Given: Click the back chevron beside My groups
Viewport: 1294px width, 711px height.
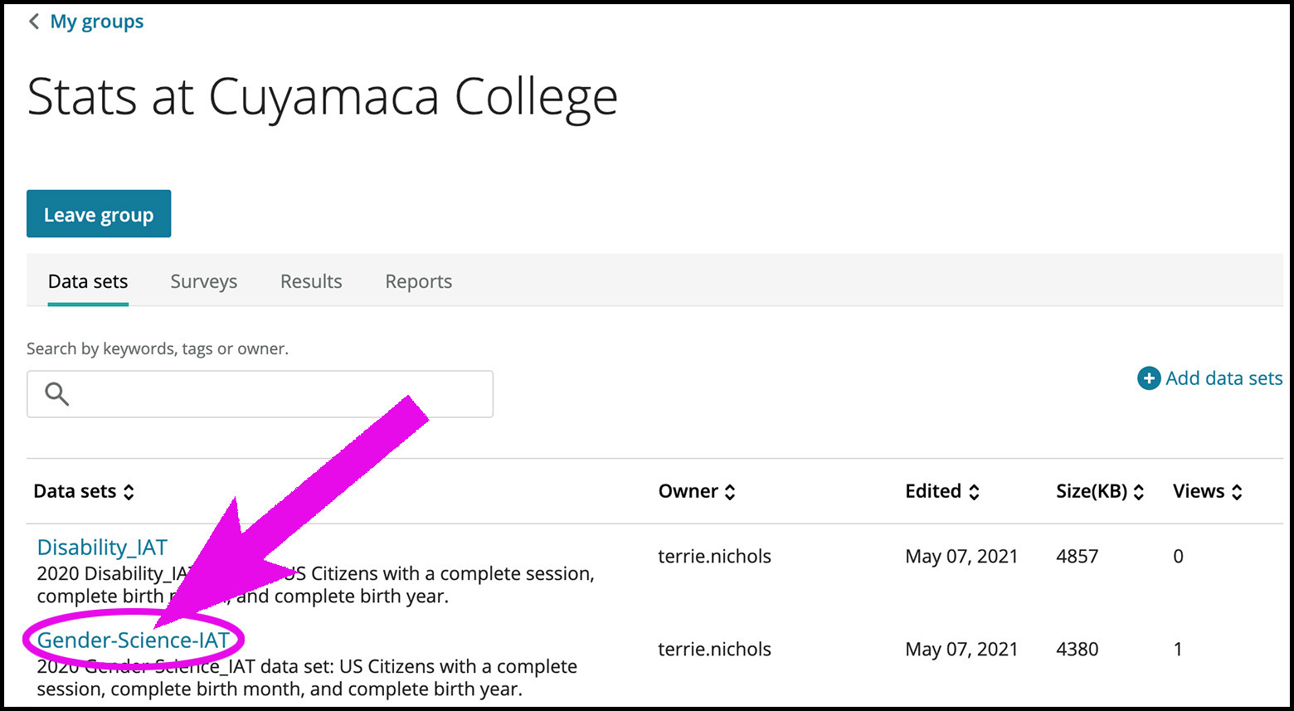Looking at the screenshot, I should tap(34, 22).
